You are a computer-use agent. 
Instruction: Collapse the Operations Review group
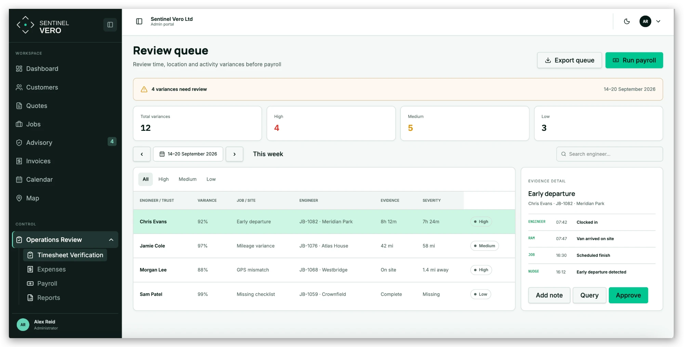pos(65,240)
